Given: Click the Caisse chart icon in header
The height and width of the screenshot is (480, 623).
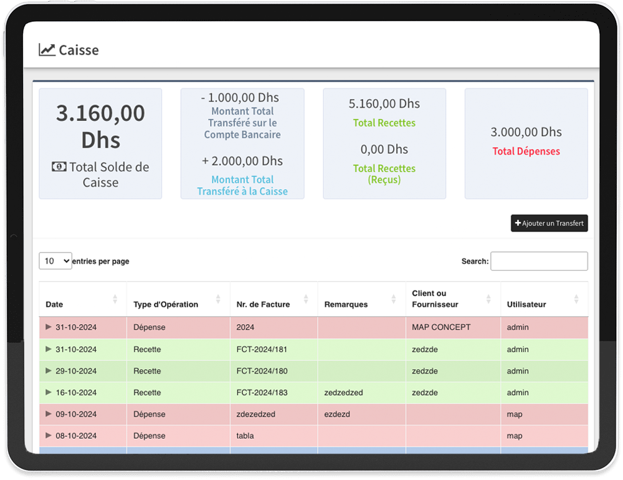Looking at the screenshot, I should pyautogui.click(x=47, y=50).
